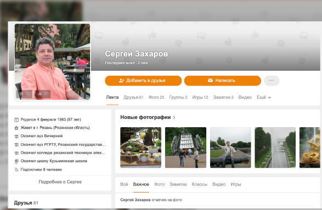Viewport: 322px width, 210px height.
Task: Click Сергей Захаров in the feed post
Action: click(x=135, y=200)
